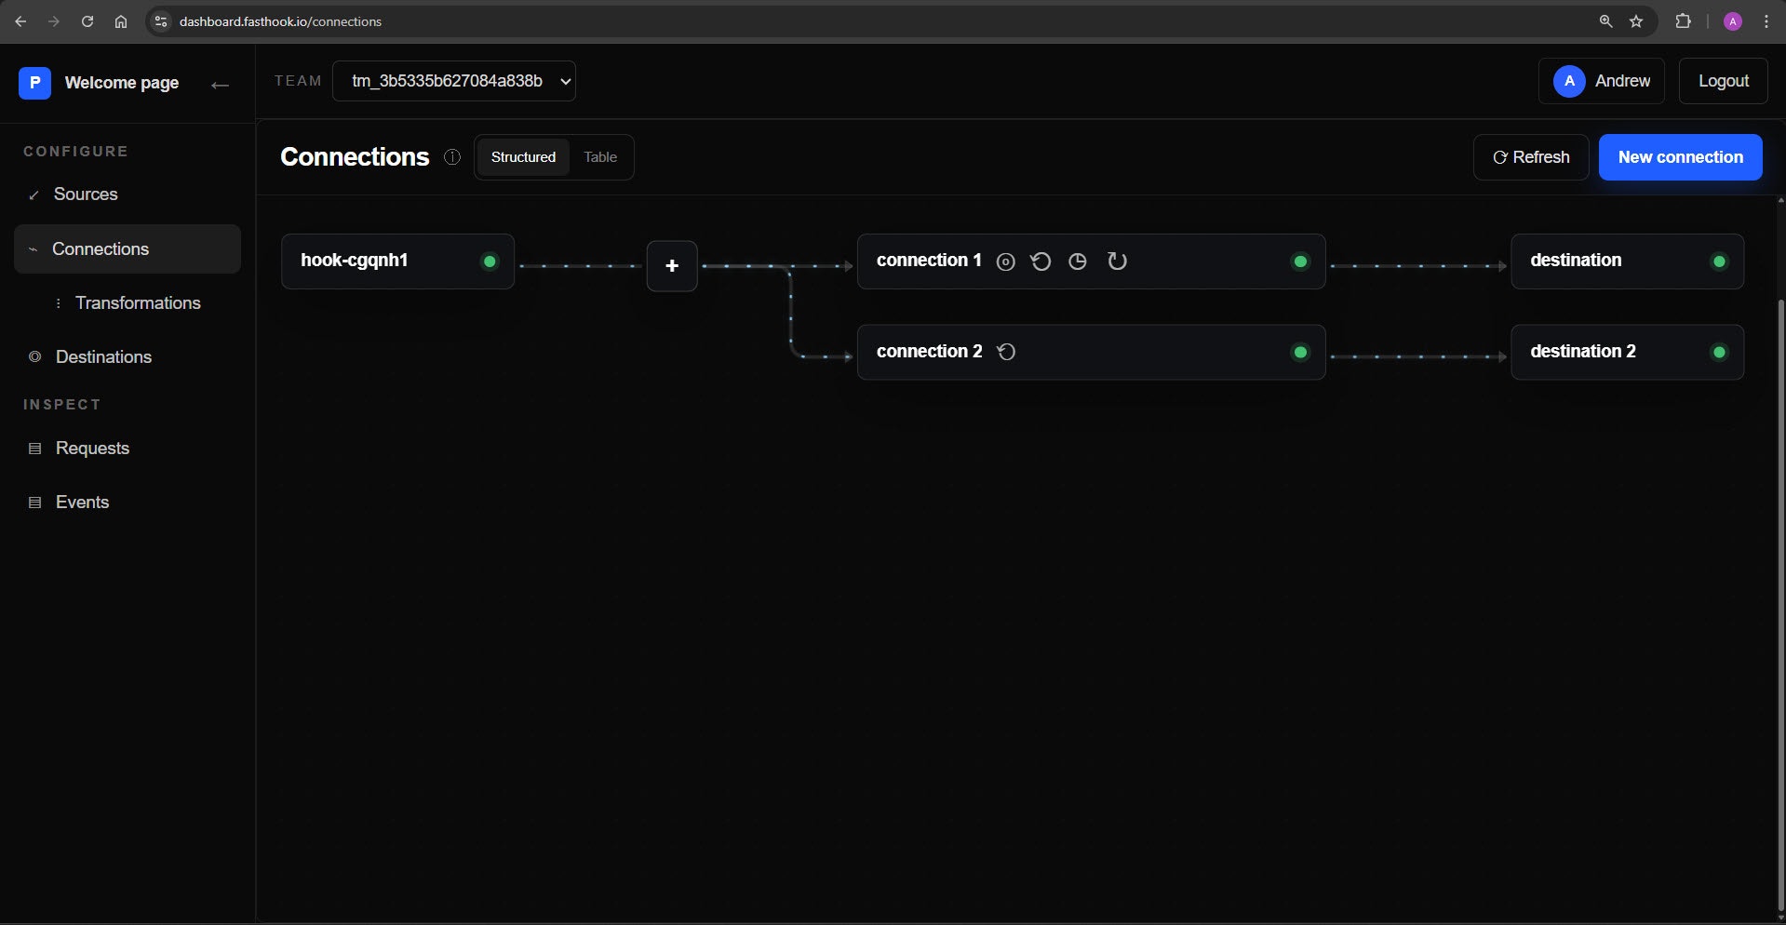Image resolution: width=1786 pixels, height=925 pixels.
Task: Click the blue P logo icon
Action: (x=35, y=83)
